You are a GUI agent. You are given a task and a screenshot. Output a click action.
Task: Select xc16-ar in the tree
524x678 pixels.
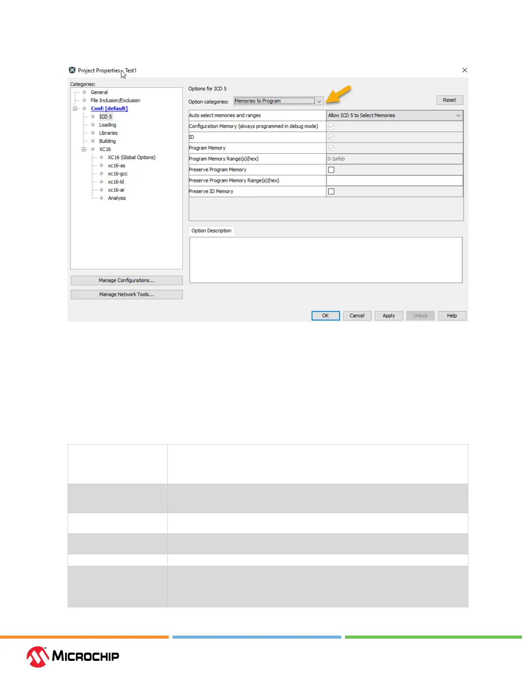coord(116,190)
